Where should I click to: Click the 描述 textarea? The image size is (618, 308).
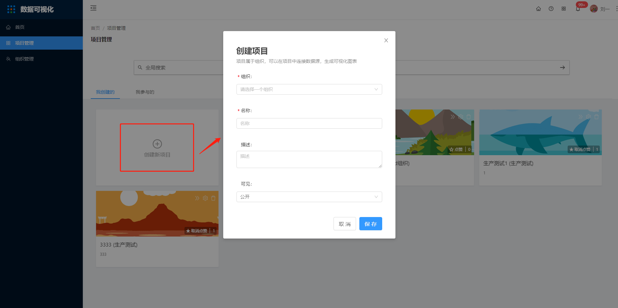(309, 159)
